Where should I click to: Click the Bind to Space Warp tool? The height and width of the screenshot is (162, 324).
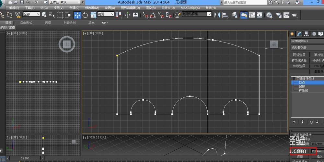17,15
